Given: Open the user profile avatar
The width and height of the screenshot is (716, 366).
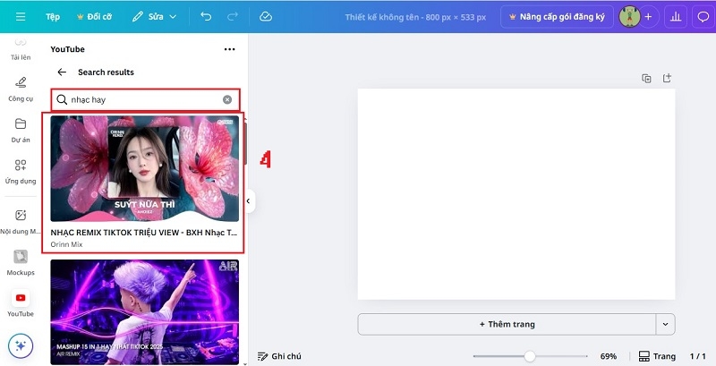Looking at the screenshot, I should (x=629, y=17).
